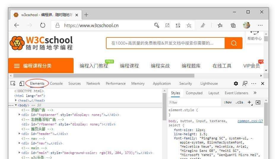The image size is (276, 159).
Task: Open the DevTools customize three-dot menu
Action: 254,84
